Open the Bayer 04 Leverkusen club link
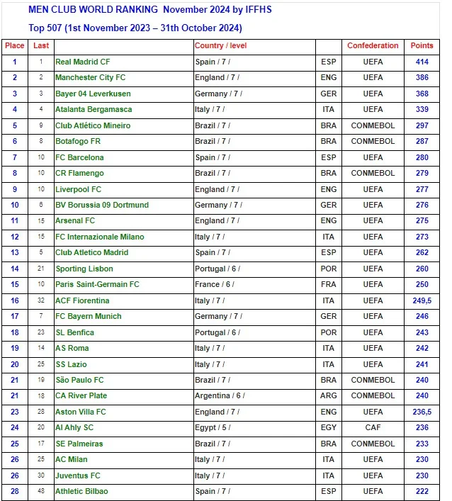The width and height of the screenshot is (452, 501). 93,94
